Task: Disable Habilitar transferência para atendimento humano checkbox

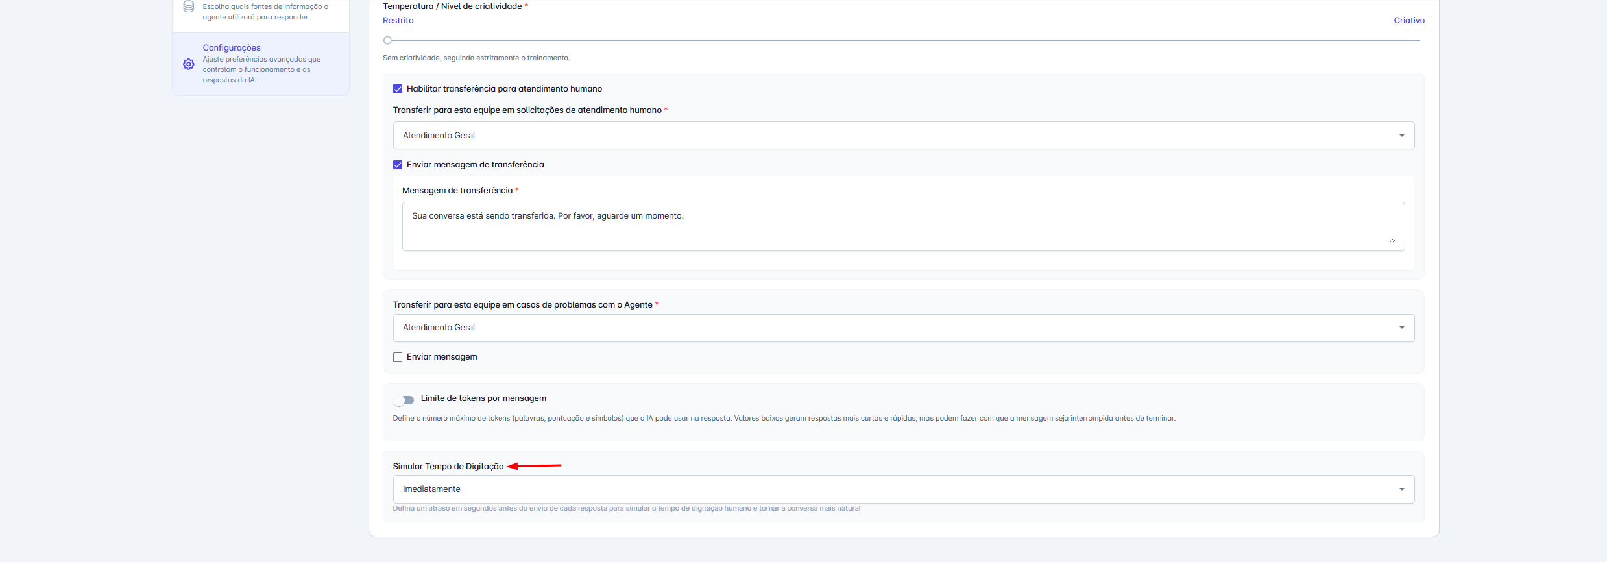Action: tap(398, 89)
